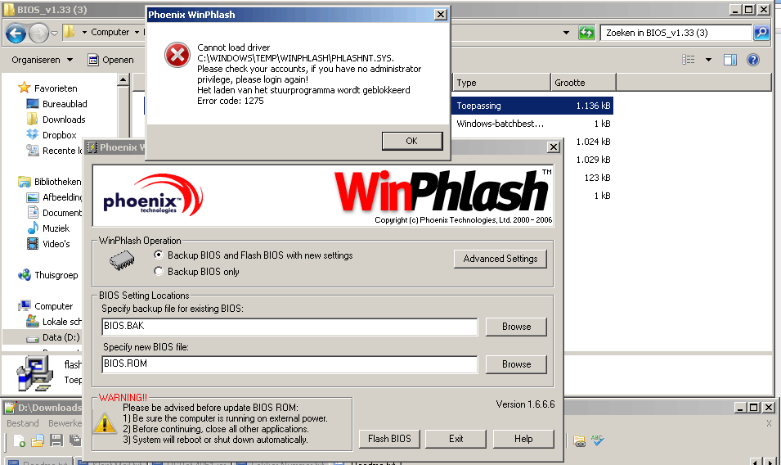
Task: Click the Open file icon in editor toolbar
Action: point(38,441)
